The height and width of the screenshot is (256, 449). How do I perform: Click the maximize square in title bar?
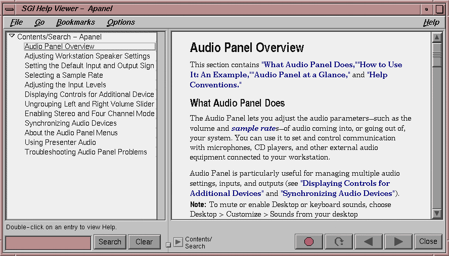[x=439, y=9]
